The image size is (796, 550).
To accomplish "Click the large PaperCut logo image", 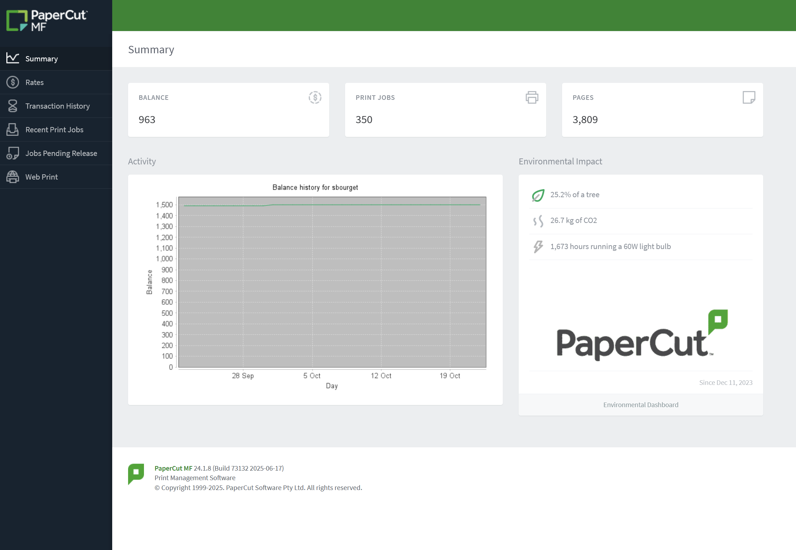I will pos(640,335).
